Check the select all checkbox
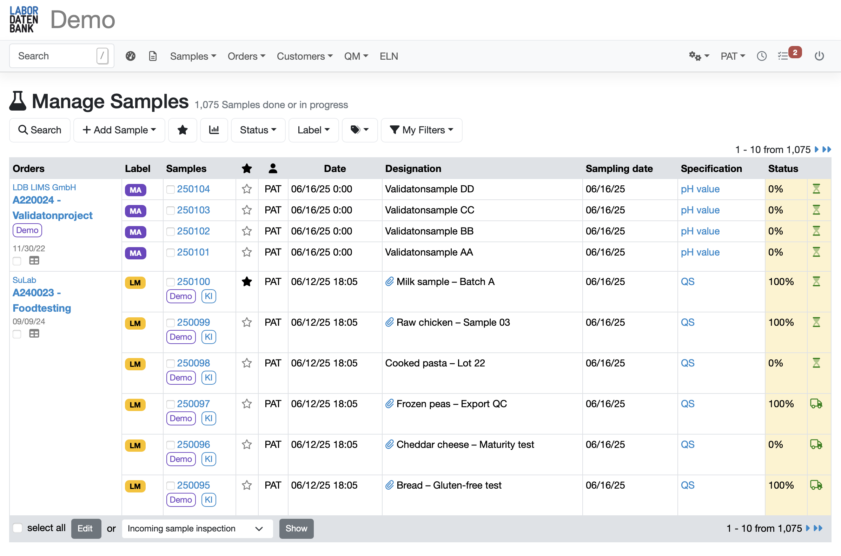The height and width of the screenshot is (556, 841). pos(18,528)
